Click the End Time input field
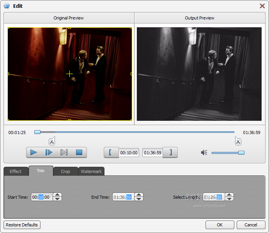The width and height of the screenshot is (269, 233). click(123, 197)
